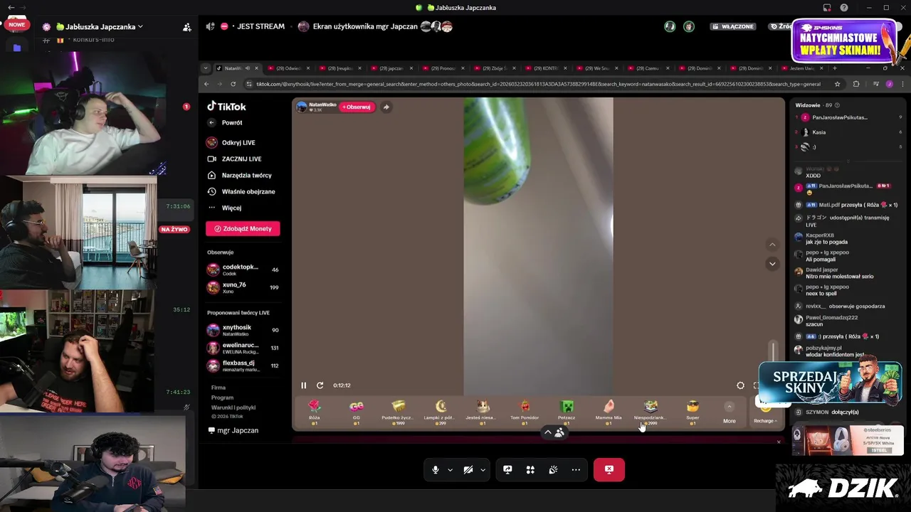The image size is (911, 512).
Task: Open microphone options dropdown
Action: click(x=450, y=469)
